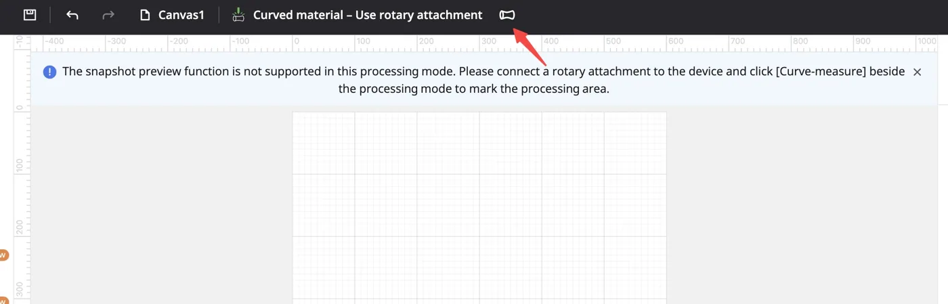
Task: Click the 0 mark on horizontal ruler
Action: (x=297, y=41)
